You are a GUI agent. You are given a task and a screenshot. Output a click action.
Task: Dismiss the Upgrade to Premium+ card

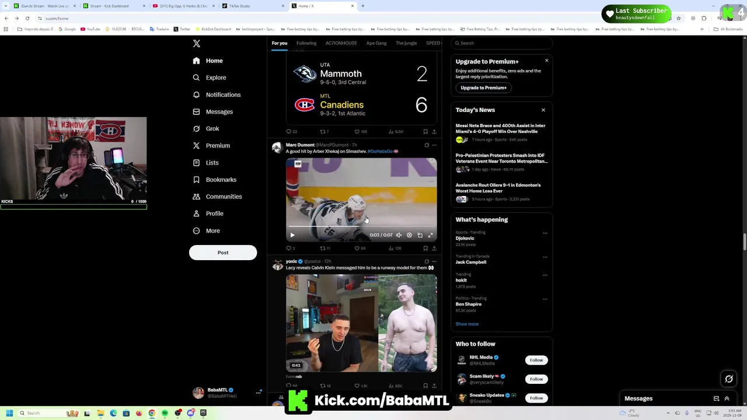(x=547, y=61)
